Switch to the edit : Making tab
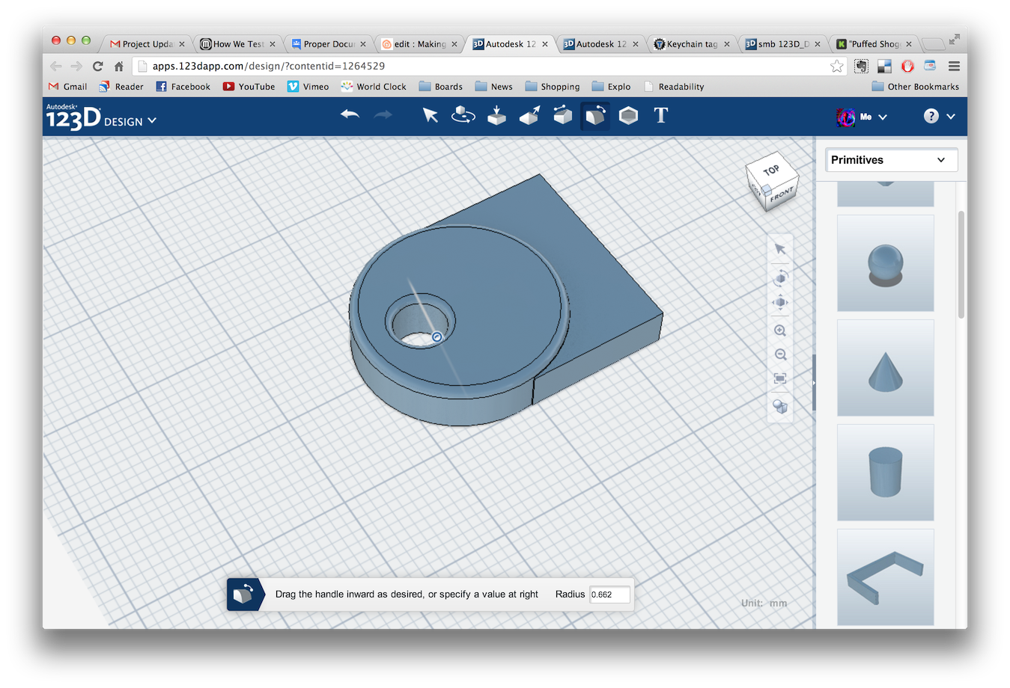The height and width of the screenshot is (688, 1010). 419,44
